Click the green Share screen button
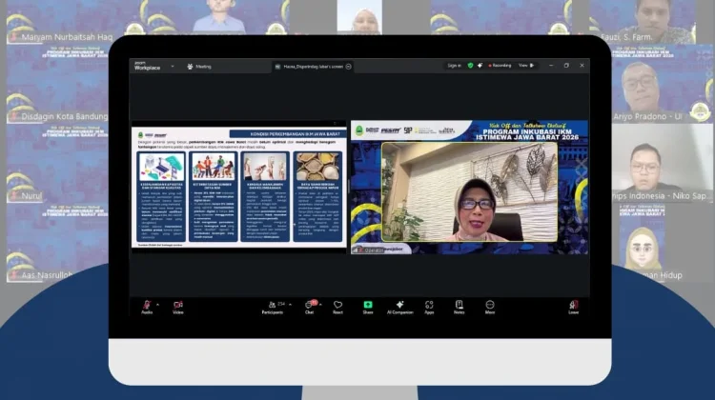 (x=367, y=306)
